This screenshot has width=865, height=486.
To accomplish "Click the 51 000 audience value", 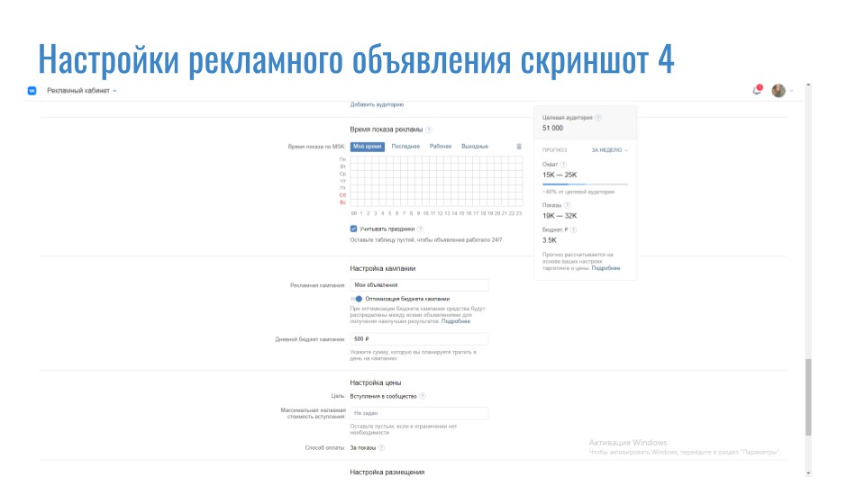I will (x=552, y=129).
